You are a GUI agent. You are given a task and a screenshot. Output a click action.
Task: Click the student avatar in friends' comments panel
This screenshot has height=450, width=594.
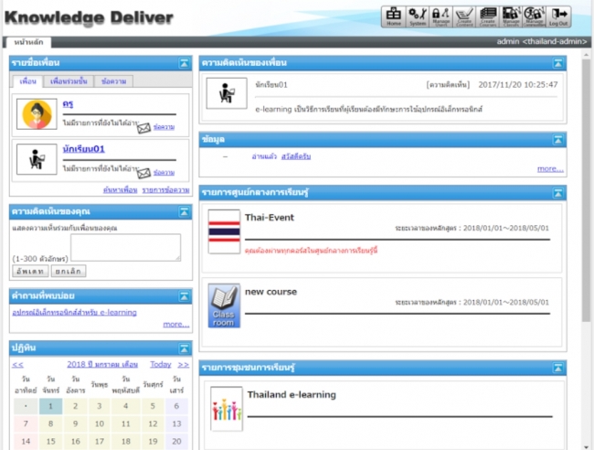click(x=227, y=93)
